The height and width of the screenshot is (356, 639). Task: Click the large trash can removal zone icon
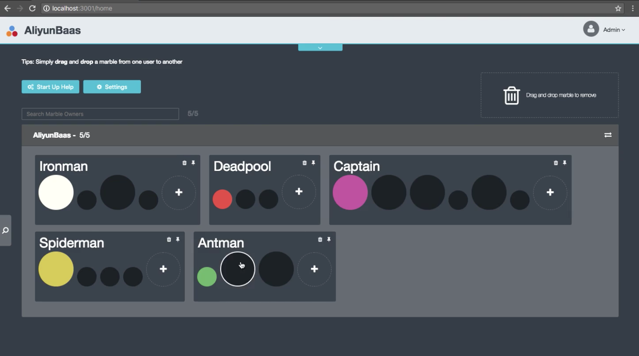(x=511, y=95)
